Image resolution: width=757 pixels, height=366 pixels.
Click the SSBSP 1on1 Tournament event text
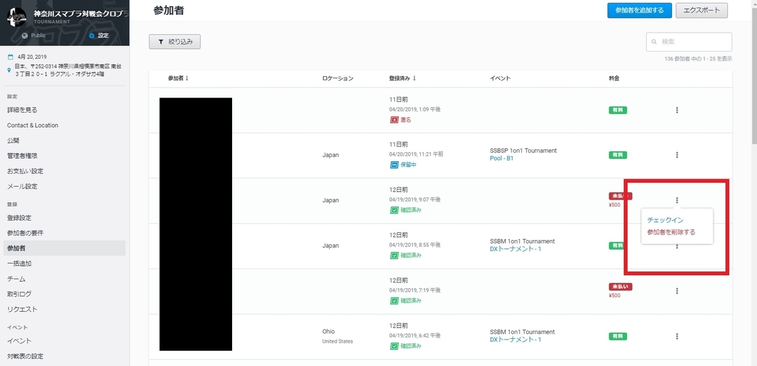[x=523, y=151]
